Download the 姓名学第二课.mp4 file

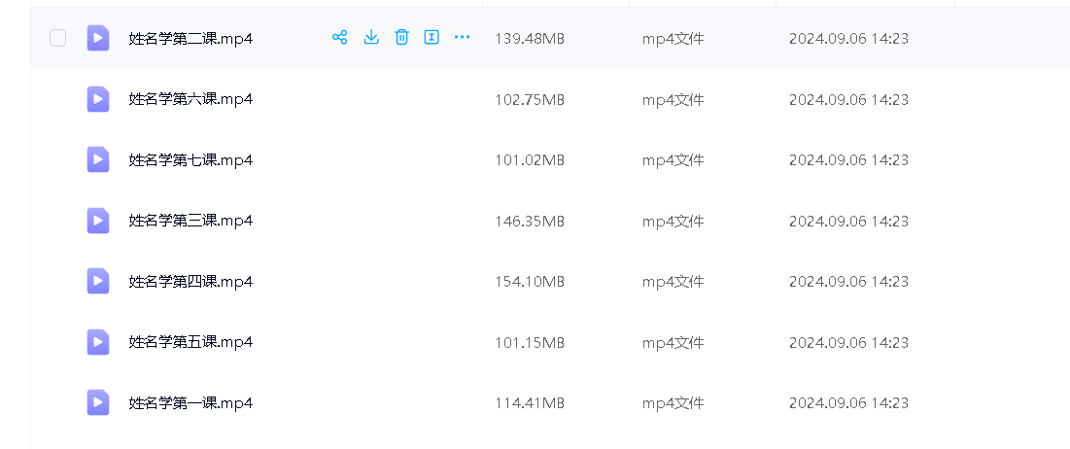click(370, 38)
